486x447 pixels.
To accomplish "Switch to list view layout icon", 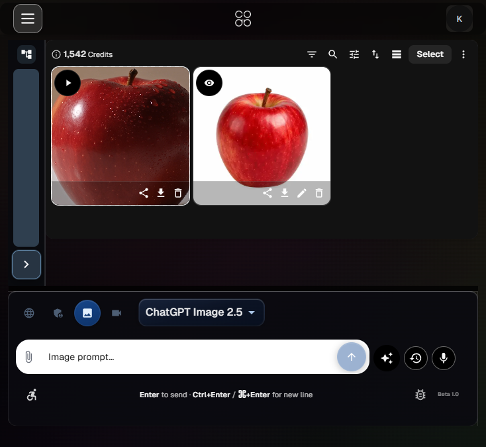I will pyautogui.click(x=397, y=54).
